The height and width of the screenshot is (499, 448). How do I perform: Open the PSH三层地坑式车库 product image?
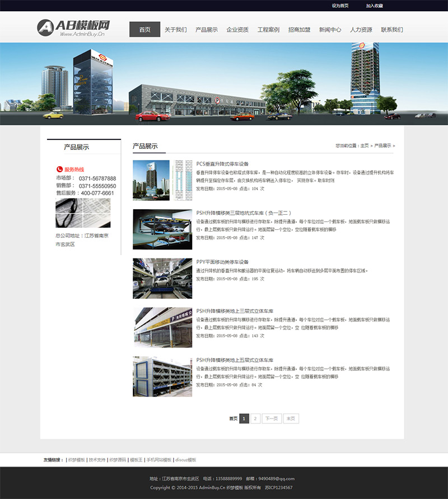coord(162,229)
